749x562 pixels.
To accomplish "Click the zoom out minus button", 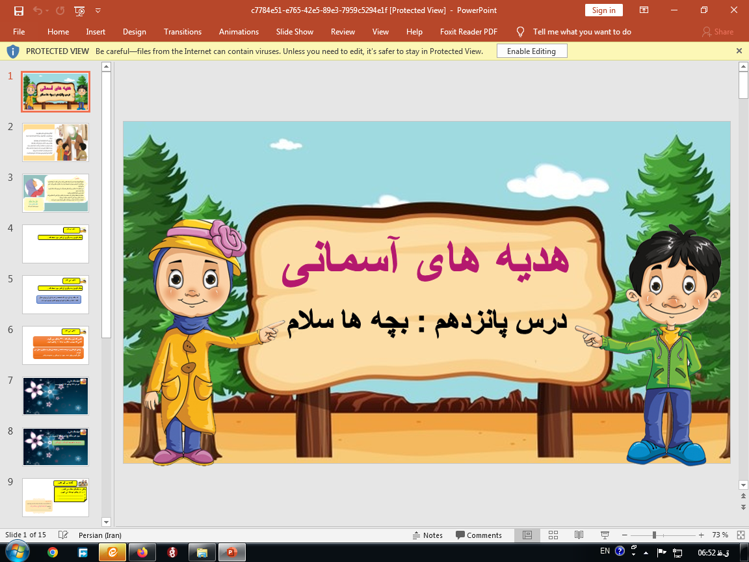I will coord(624,535).
